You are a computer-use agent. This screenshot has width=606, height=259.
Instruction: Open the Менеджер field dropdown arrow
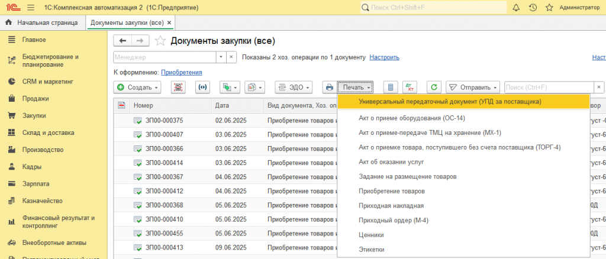(221, 57)
